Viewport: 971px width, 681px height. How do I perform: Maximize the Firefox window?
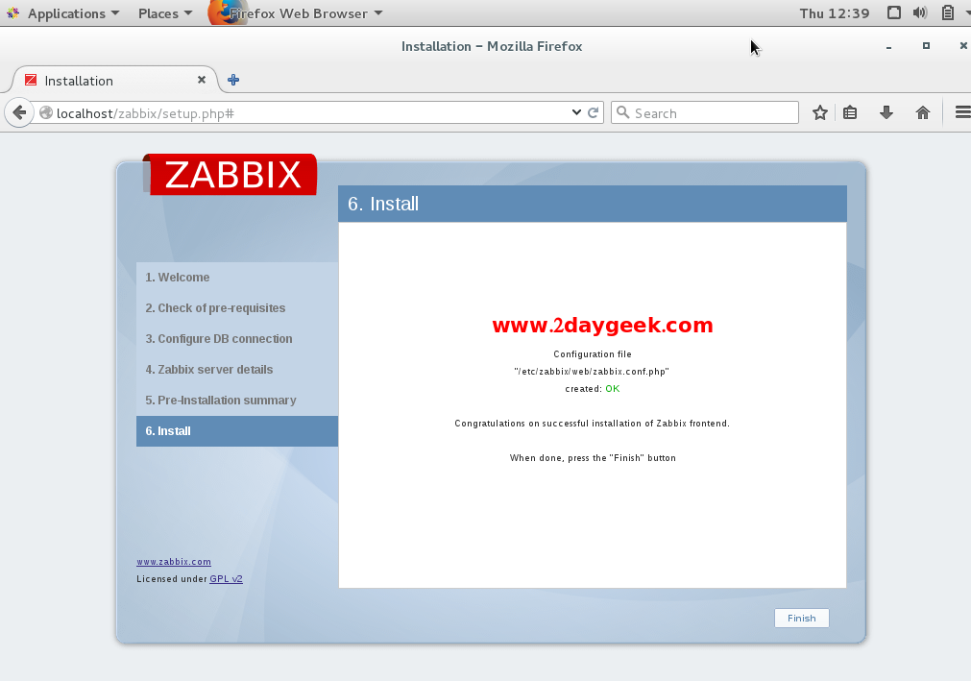coord(927,46)
